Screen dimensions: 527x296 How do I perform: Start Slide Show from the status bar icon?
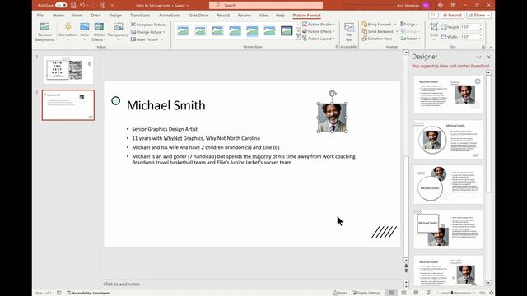[428, 293]
